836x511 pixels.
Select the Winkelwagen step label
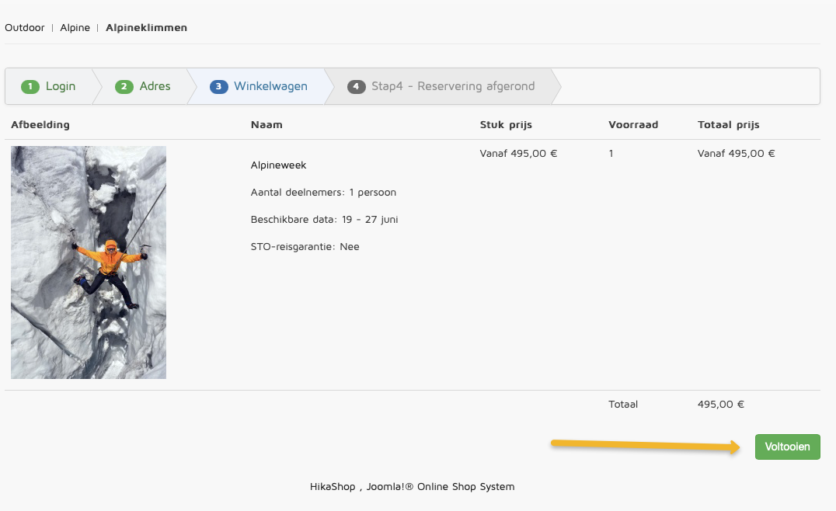tap(270, 86)
